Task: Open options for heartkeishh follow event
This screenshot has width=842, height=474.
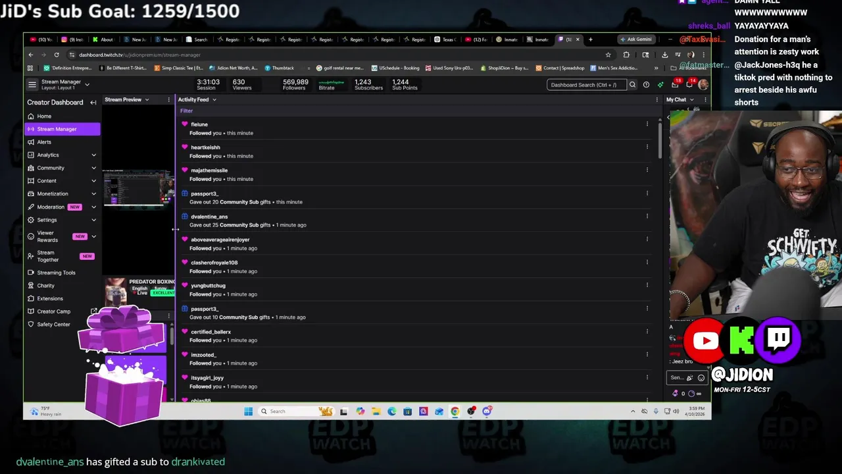Action: tap(647, 147)
